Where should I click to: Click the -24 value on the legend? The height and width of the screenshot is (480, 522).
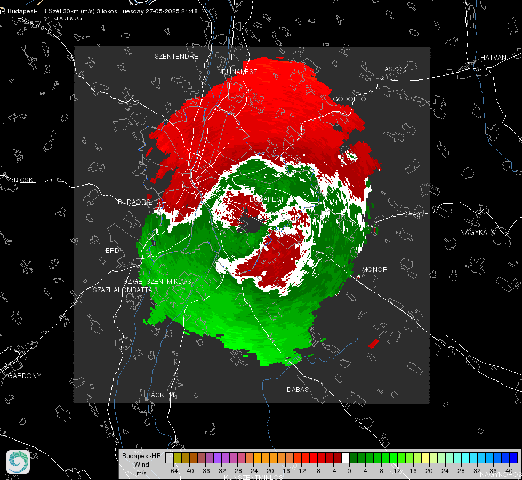253,471
